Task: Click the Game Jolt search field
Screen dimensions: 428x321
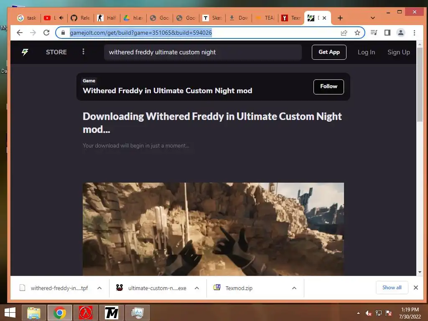Action: (203, 52)
